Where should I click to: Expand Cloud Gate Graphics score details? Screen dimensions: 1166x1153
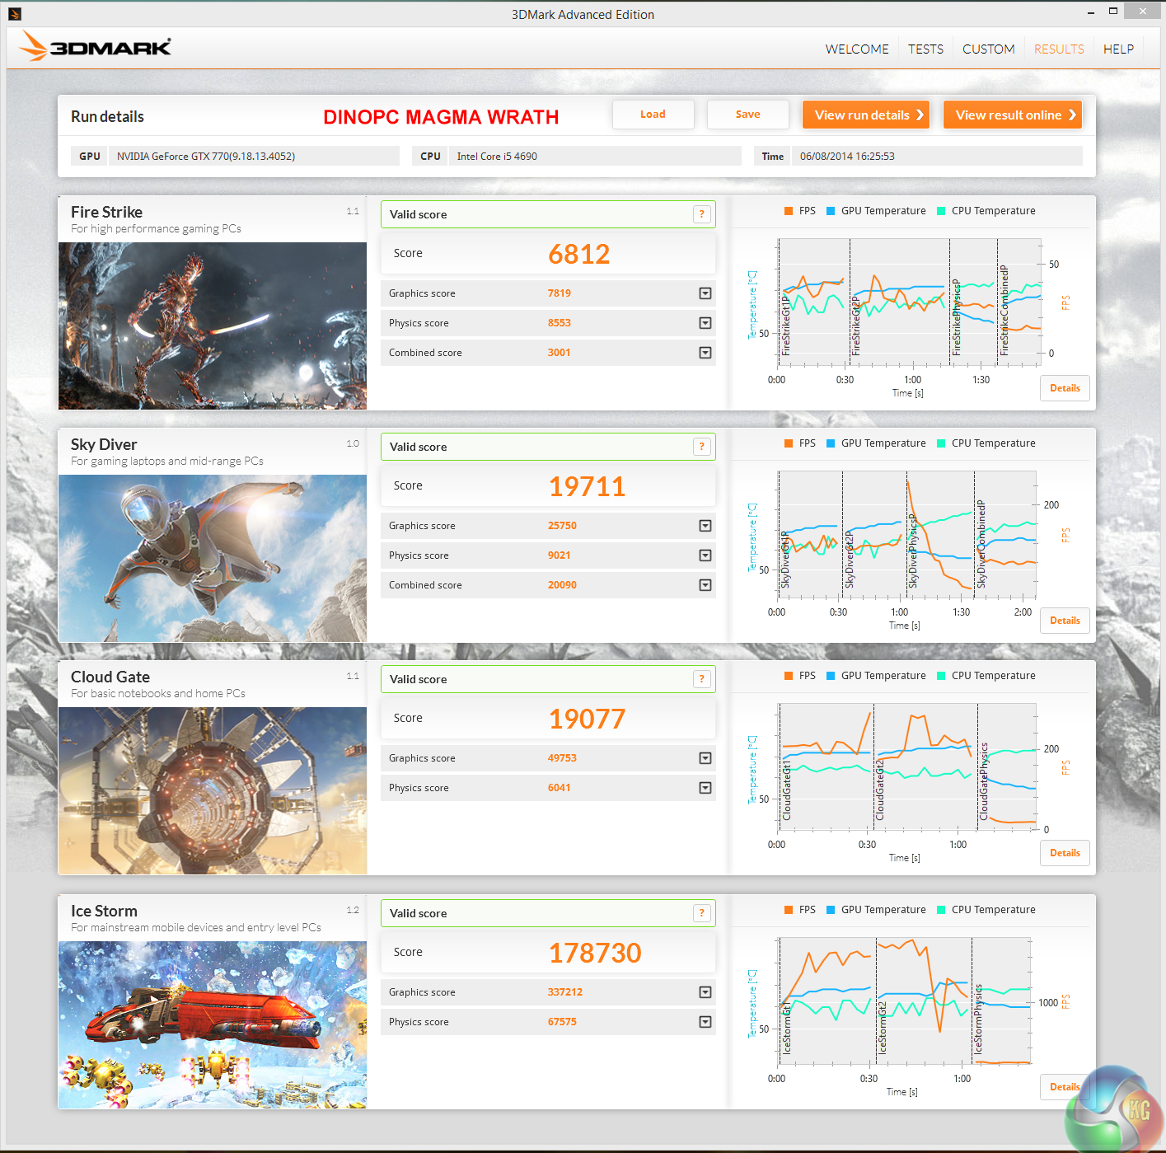[705, 758]
